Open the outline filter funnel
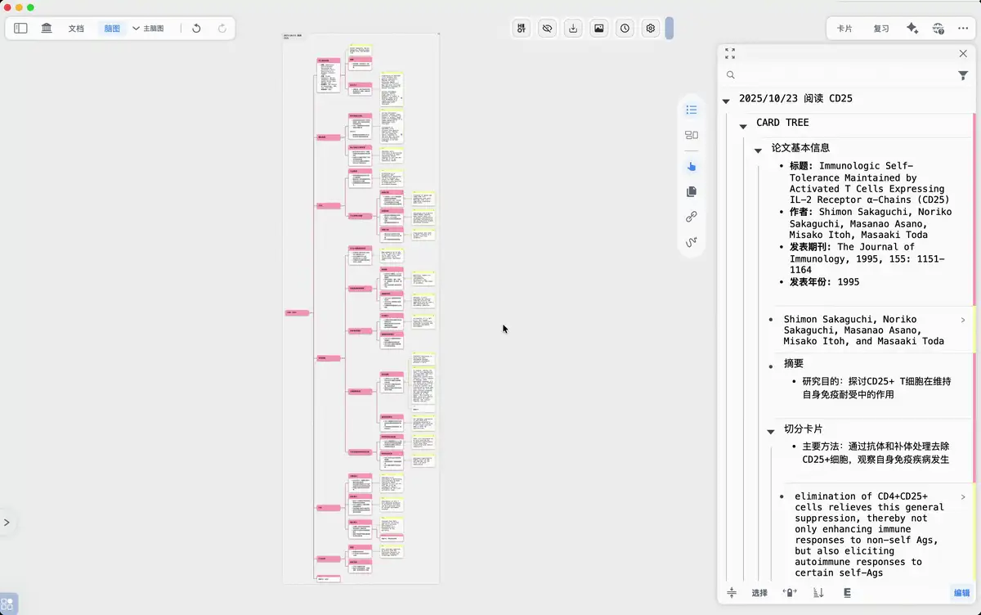The image size is (981, 615). tap(963, 75)
